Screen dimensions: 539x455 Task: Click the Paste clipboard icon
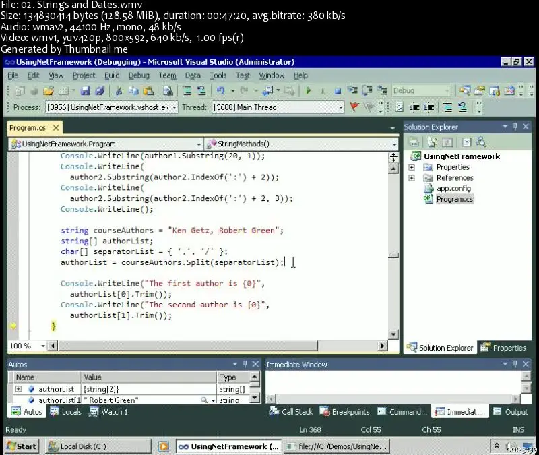coord(148,91)
